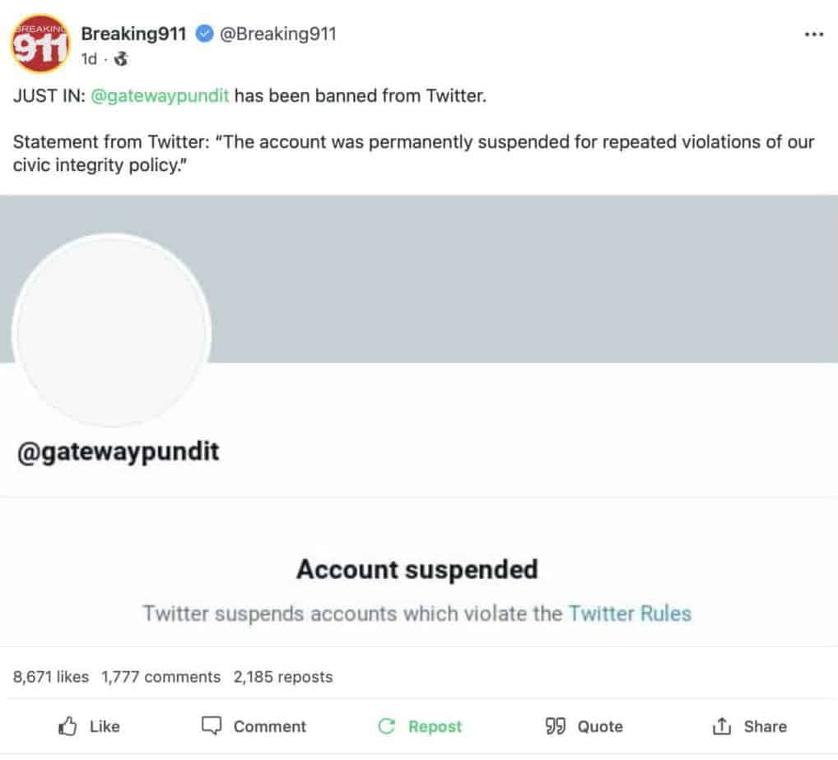
Task: Open the Breaking911 profile avatar
Action: click(40, 44)
